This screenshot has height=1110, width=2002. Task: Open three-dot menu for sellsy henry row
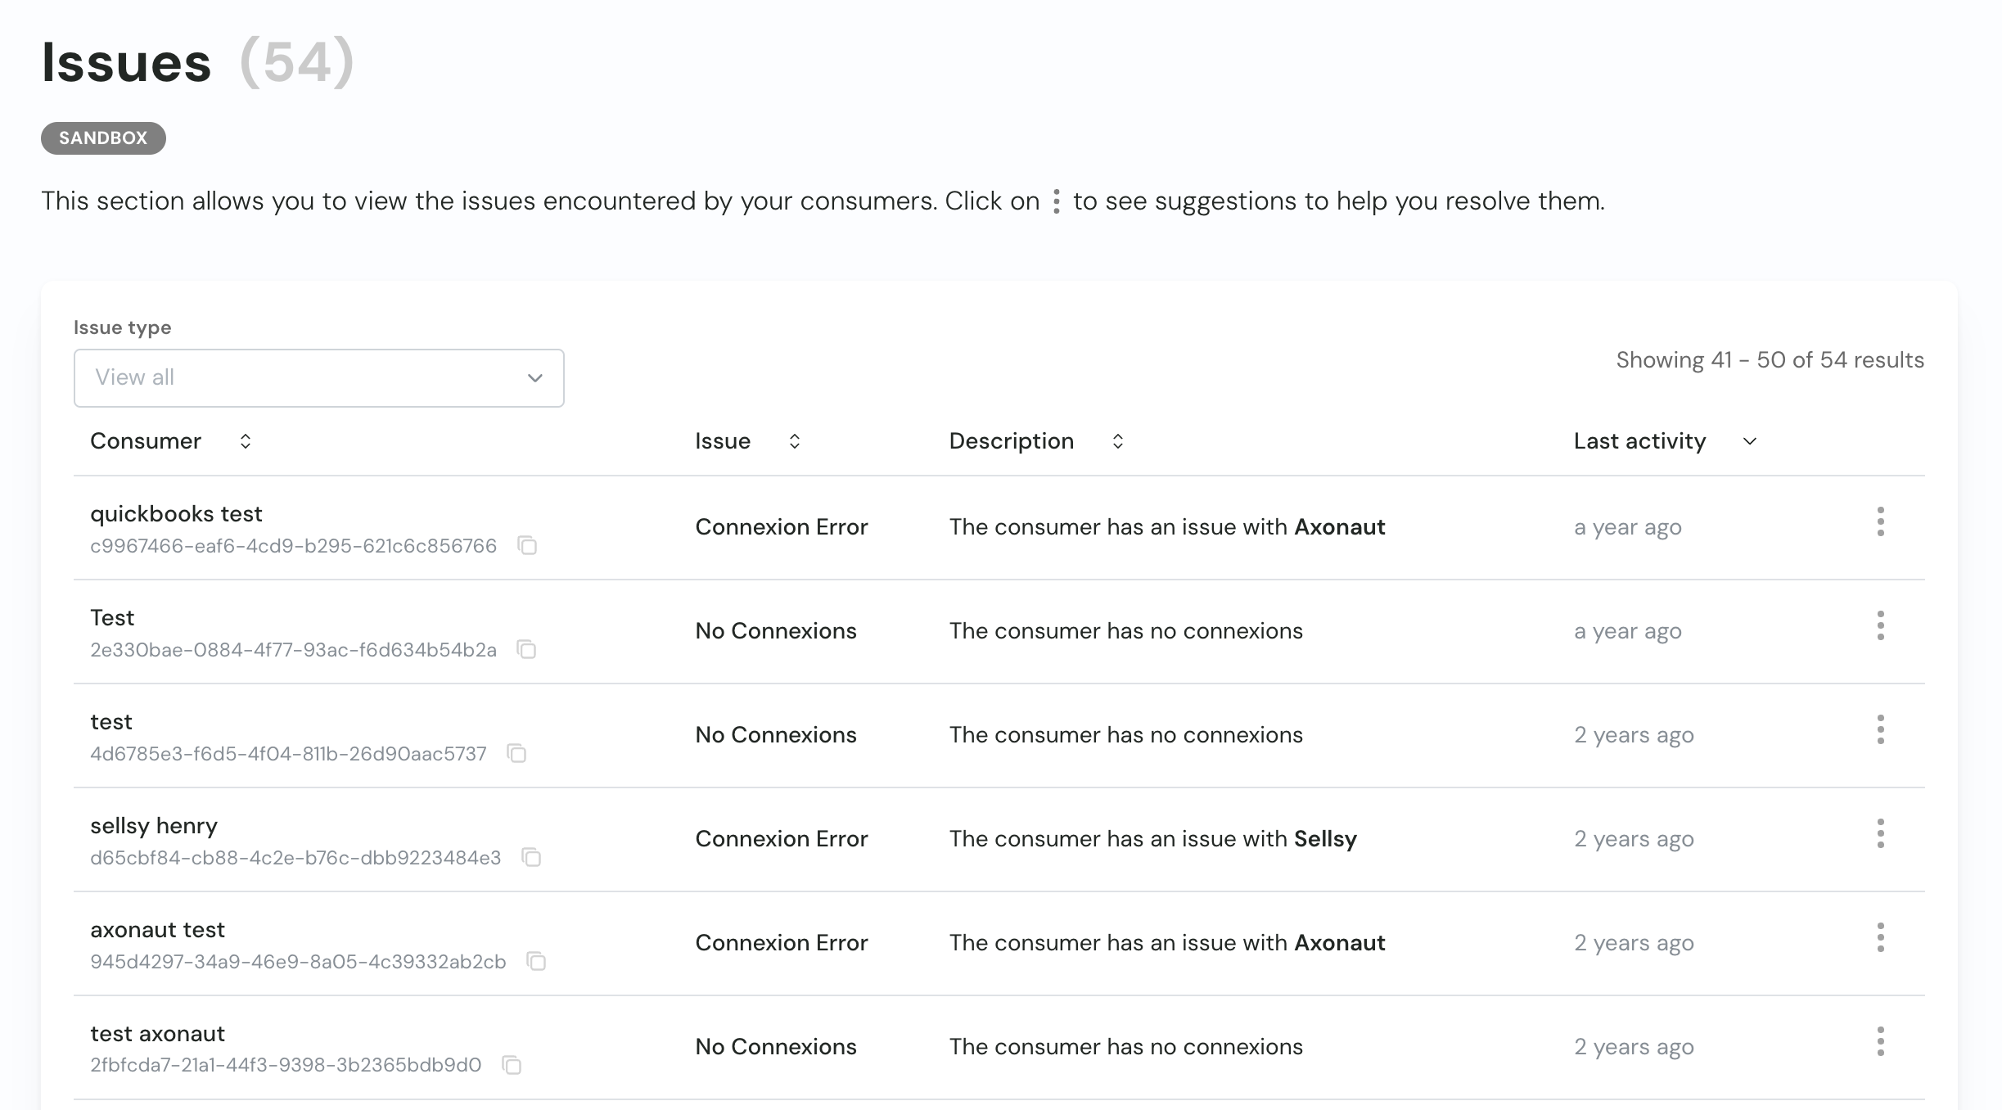click(x=1880, y=833)
